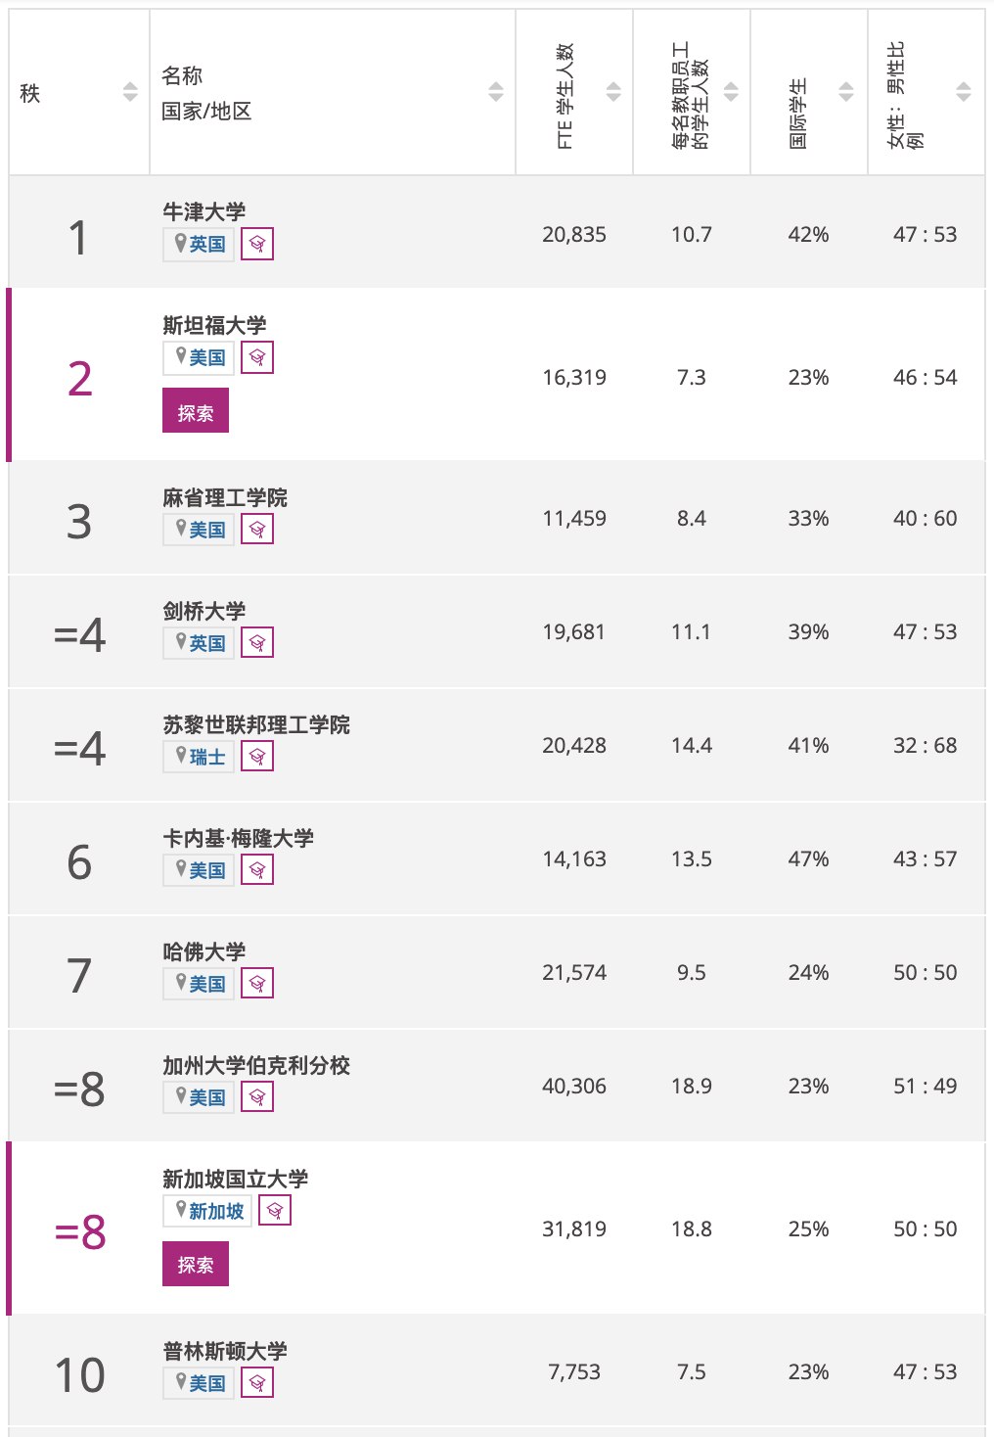
Task: Select graduation cap icon for 普林斯顿大学
Action: coord(257,1383)
